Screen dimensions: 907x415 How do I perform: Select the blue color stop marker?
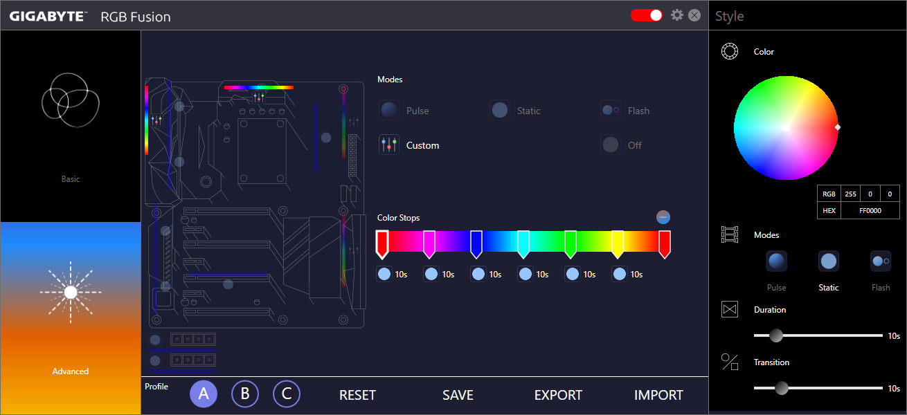click(x=476, y=244)
